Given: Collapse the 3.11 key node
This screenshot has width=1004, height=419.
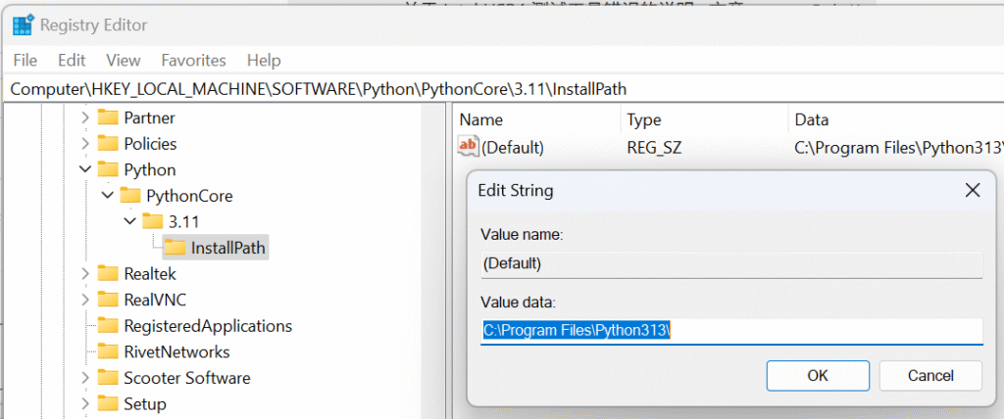Looking at the screenshot, I should (x=130, y=222).
